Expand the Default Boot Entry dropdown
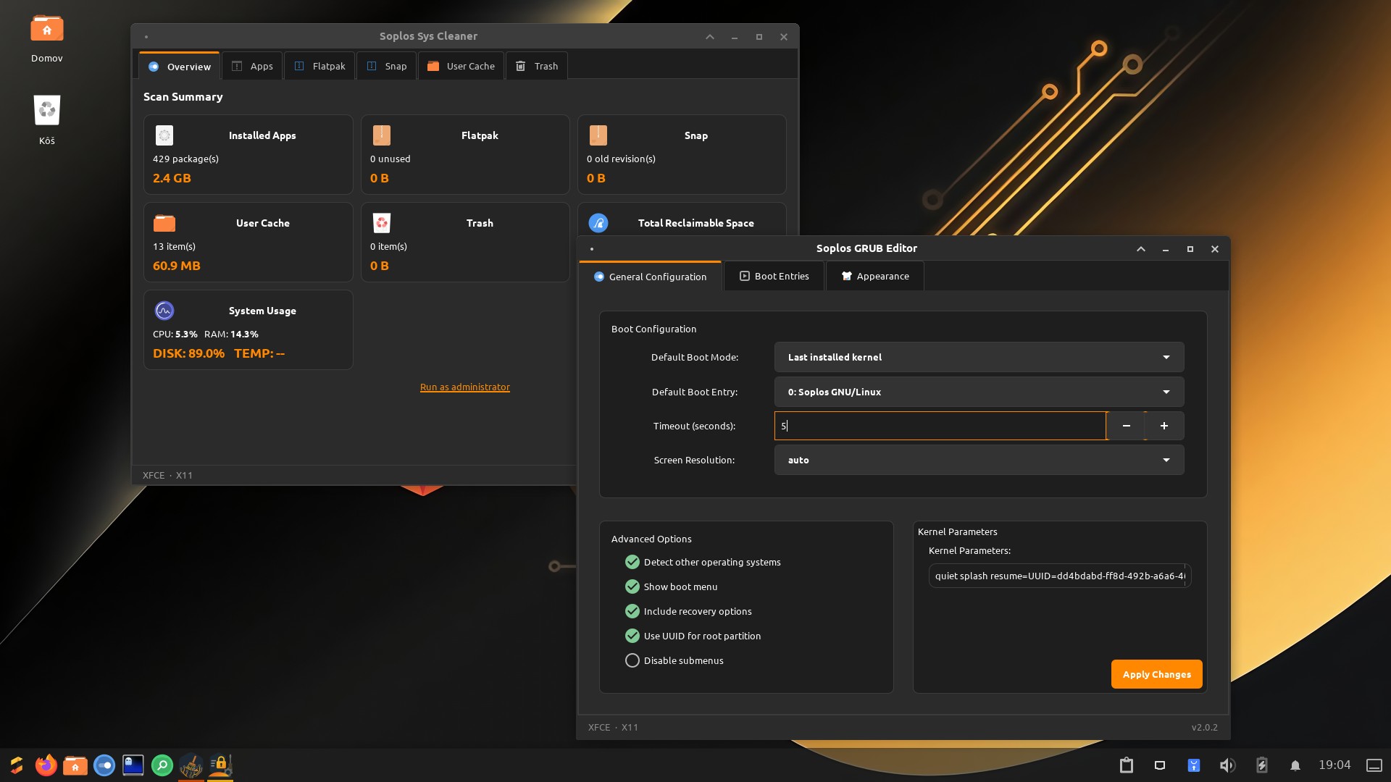 (x=979, y=392)
